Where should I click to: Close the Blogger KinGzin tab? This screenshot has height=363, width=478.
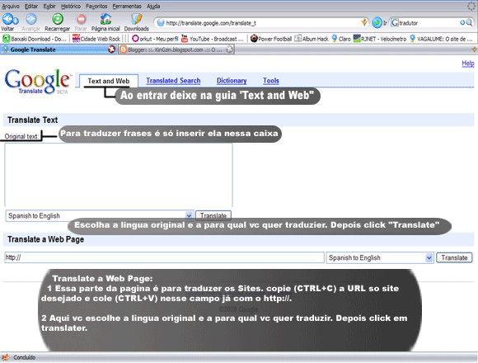[229, 49]
